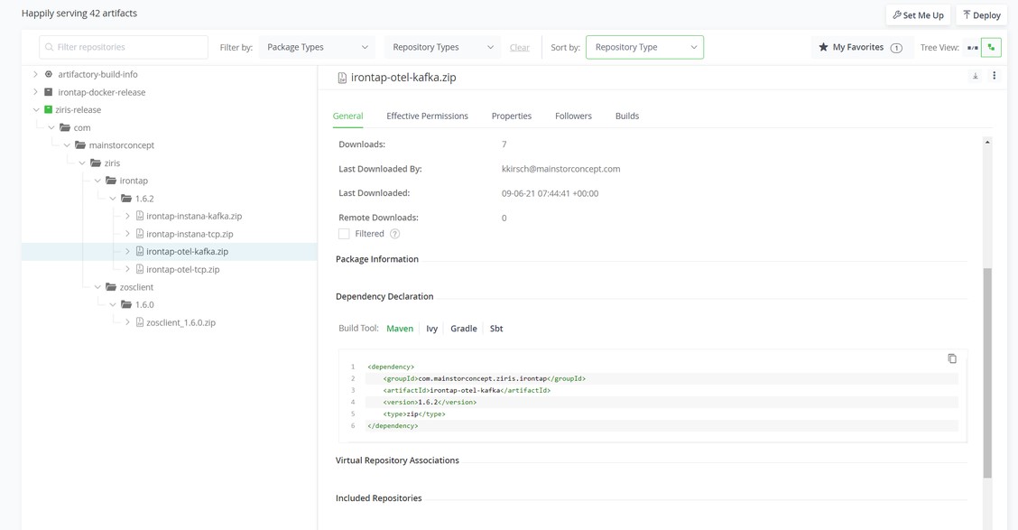Click the star icon in My Favorites

pos(823,47)
